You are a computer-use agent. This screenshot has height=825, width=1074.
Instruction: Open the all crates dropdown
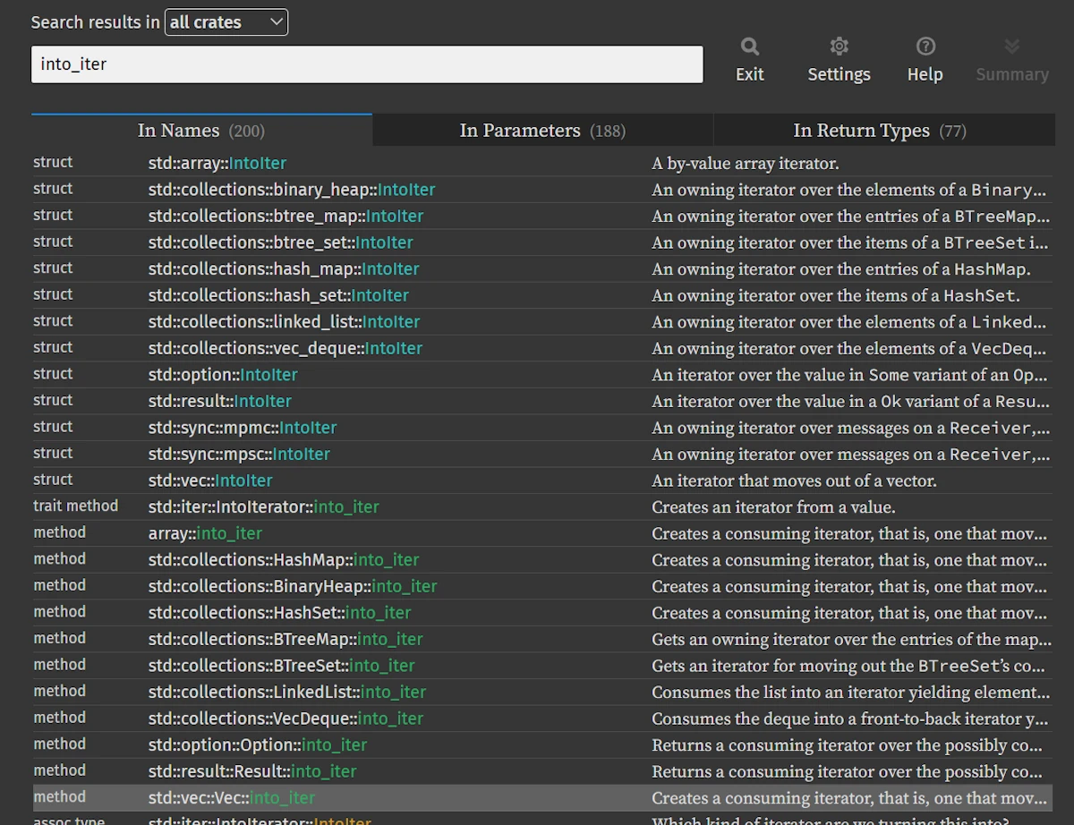point(226,22)
